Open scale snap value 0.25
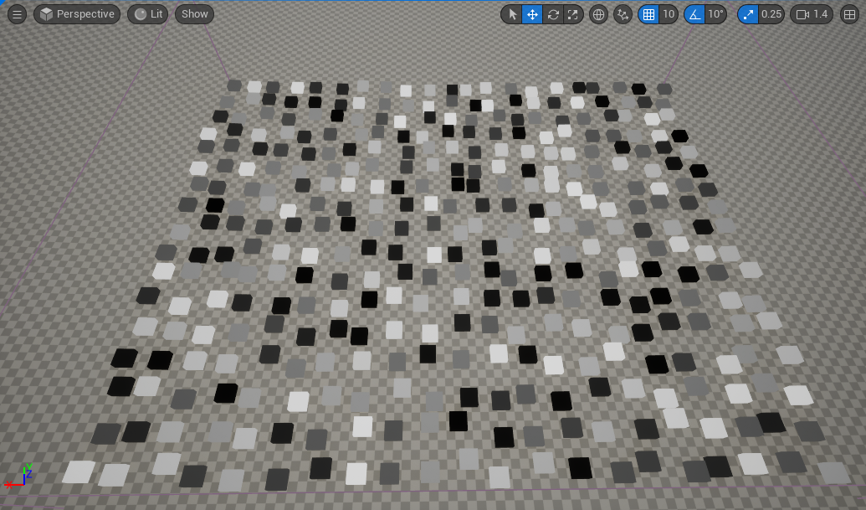Viewport: 866px width, 510px height. (x=771, y=14)
